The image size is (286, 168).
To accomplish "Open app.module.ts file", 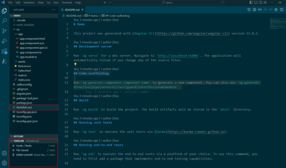I will point(28,57).
